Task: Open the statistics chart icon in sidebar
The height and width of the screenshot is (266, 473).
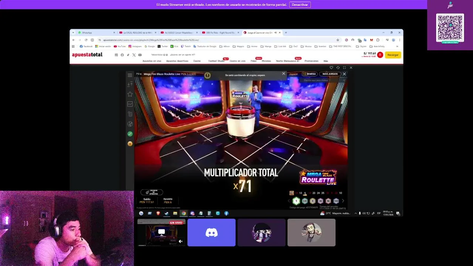Action: pos(130,104)
